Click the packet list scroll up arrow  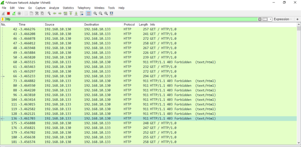[x=299, y=24]
